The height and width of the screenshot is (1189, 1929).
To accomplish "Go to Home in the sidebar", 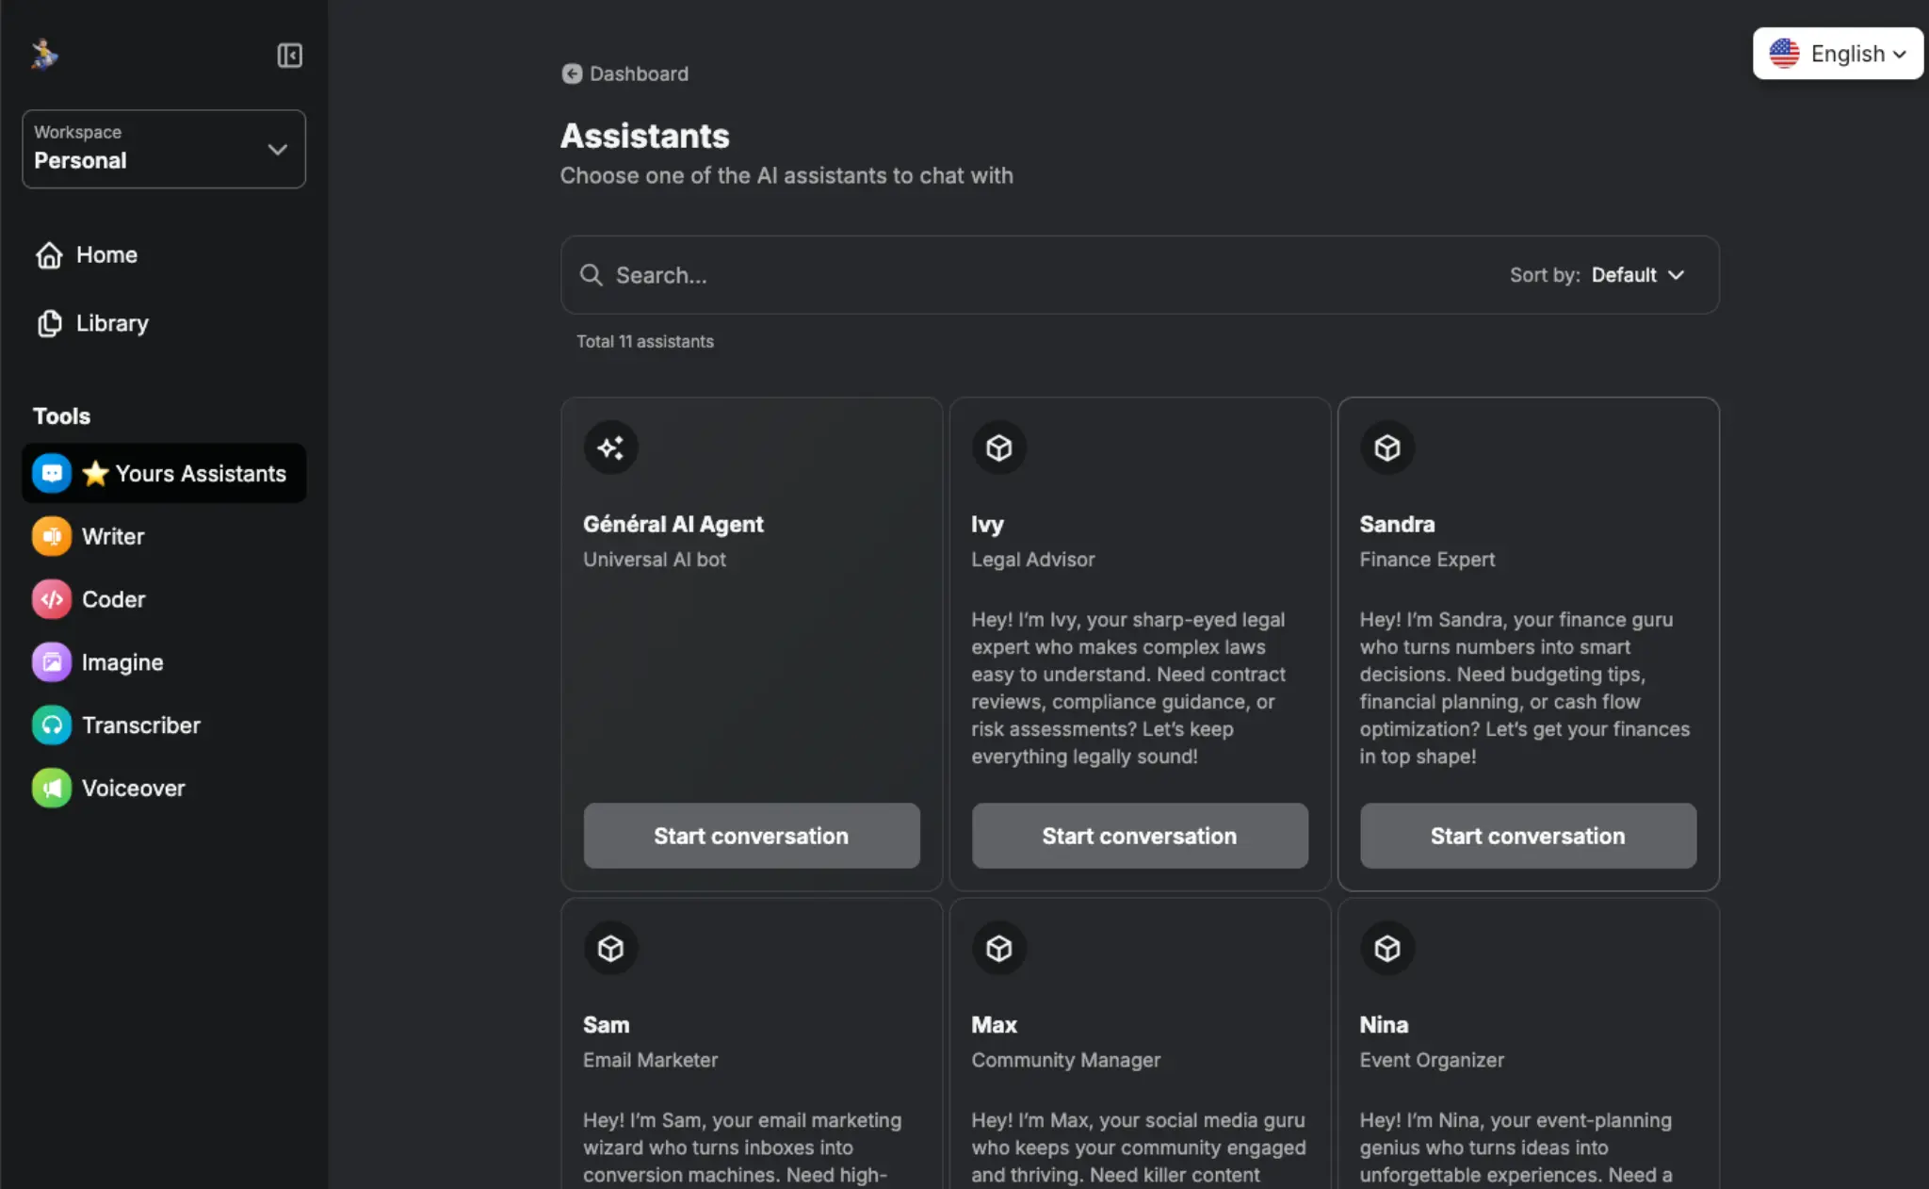I will tap(105, 254).
